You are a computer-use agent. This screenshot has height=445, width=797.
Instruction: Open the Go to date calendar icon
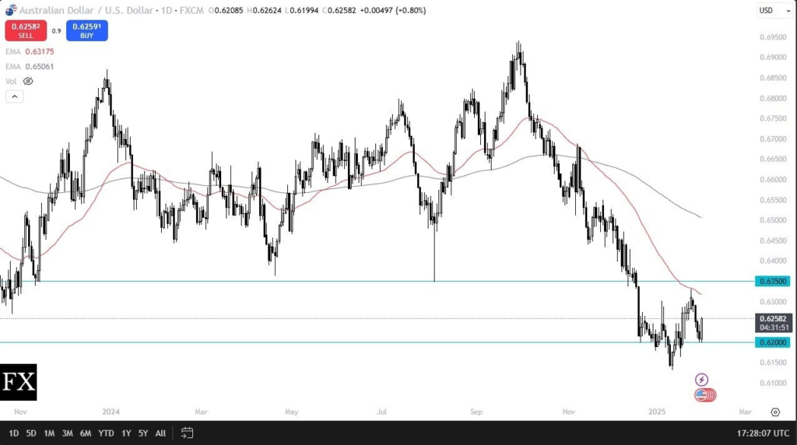187,433
